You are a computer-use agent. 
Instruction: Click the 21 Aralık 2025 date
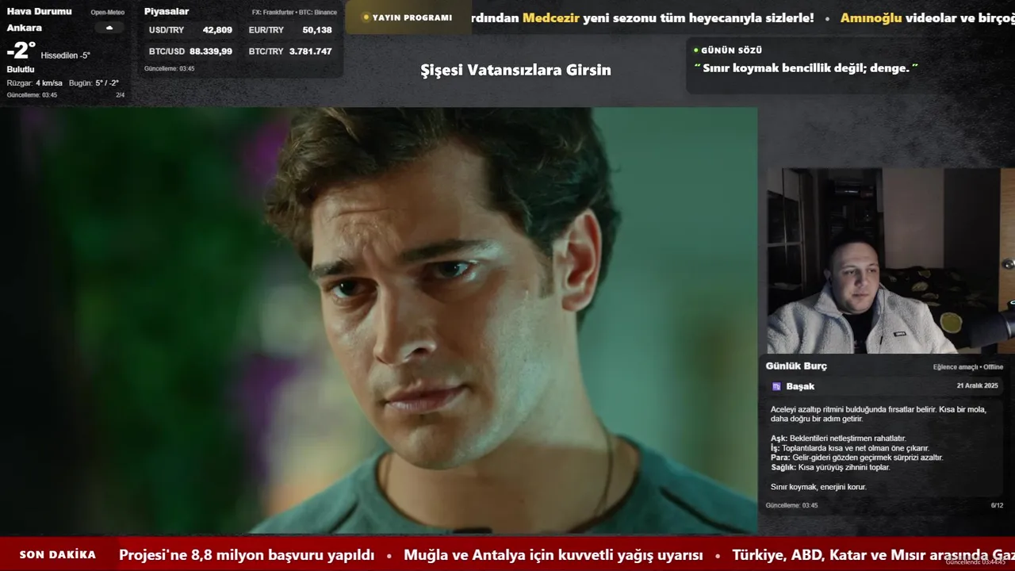pos(977,386)
